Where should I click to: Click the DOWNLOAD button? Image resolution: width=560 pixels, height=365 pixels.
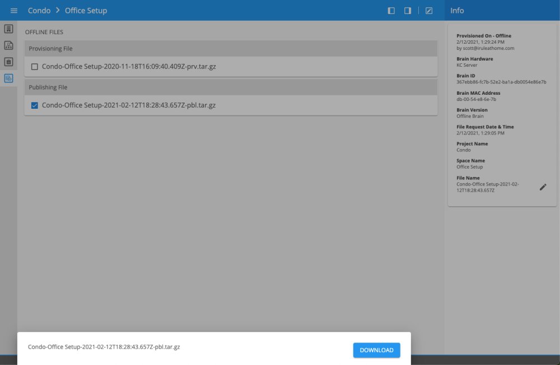(x=376, y=350)
